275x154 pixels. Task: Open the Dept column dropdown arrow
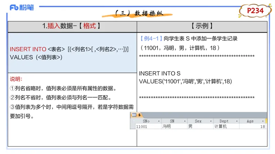point(237,121)
